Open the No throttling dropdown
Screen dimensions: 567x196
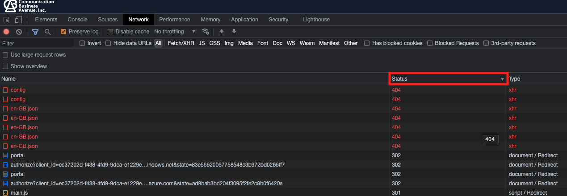[x=175, y=32]
